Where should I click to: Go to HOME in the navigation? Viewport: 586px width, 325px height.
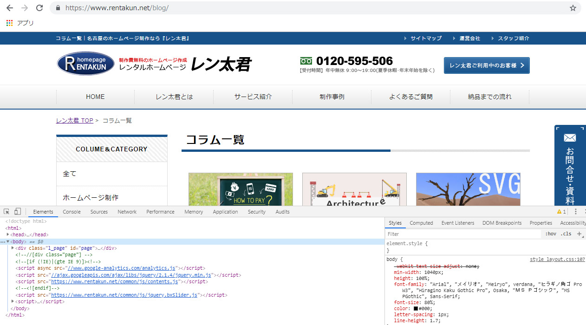tap(95, 97)
